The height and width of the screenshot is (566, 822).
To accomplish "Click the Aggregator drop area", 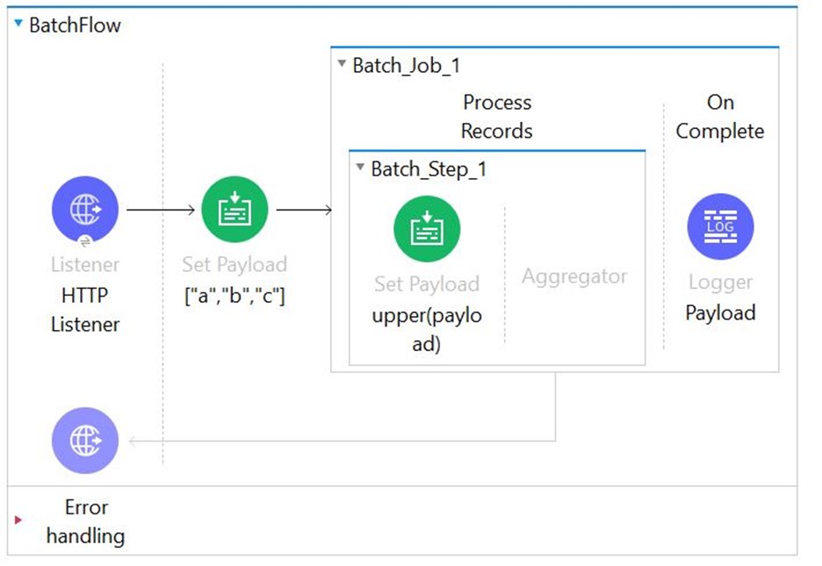I will click(x=574, y=276).
